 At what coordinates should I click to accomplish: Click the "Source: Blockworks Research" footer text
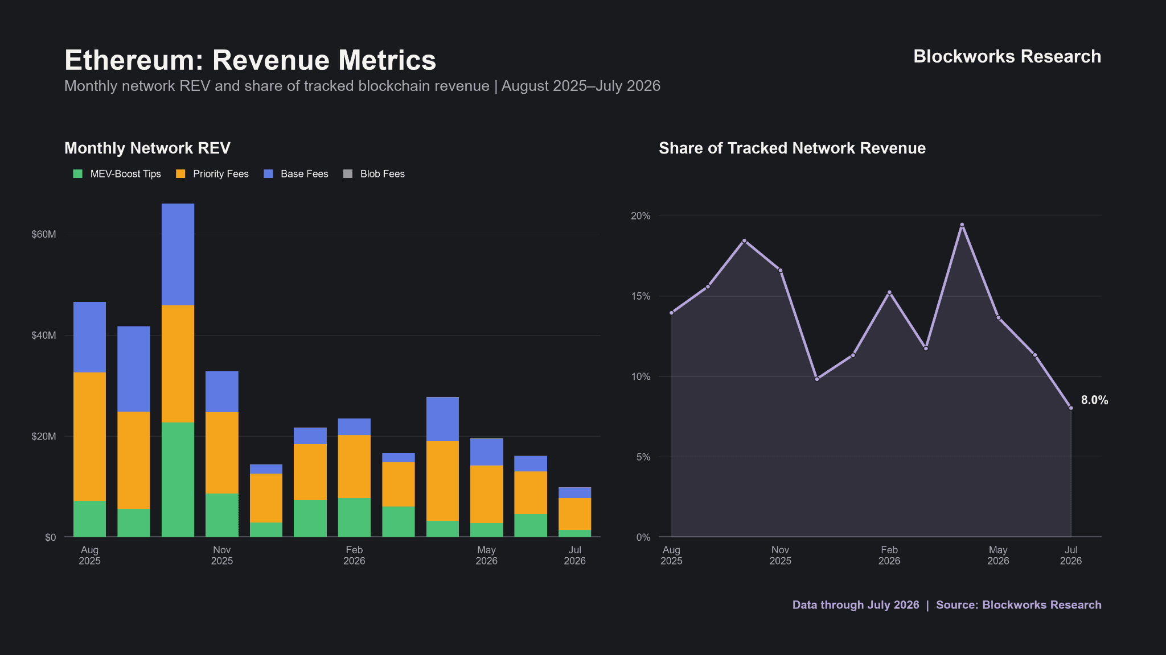(1019, 605)
